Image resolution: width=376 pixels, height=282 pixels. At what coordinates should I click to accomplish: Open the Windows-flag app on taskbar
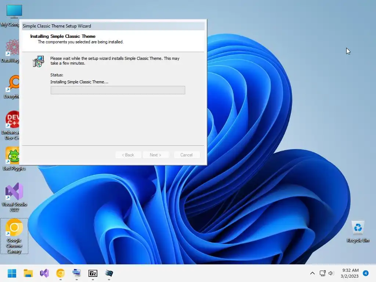(109, 273)
